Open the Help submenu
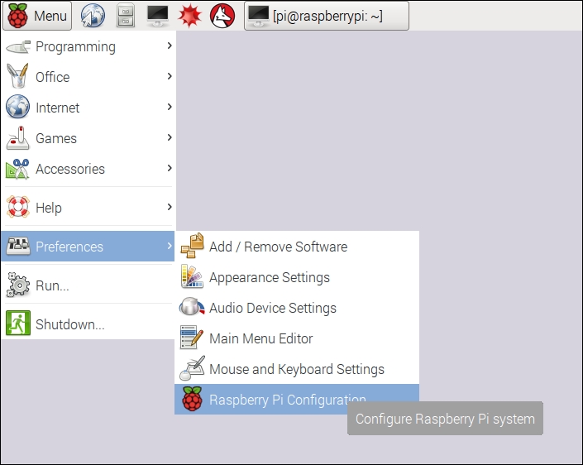 click(88, 207)
